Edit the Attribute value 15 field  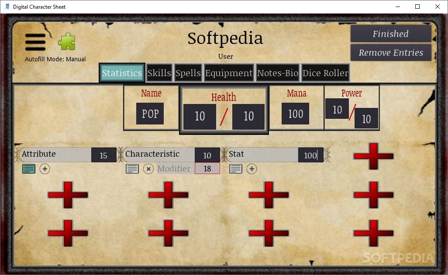pos(104,155)
